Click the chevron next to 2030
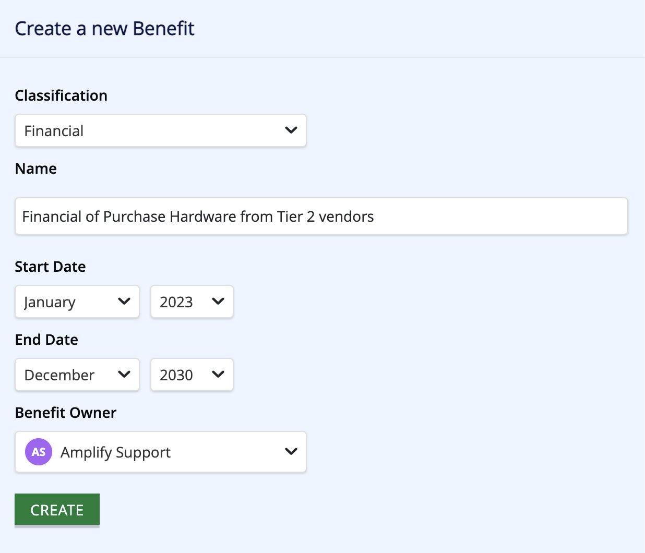The width and height of the screenshot is (645, 553). click(218, 374)
